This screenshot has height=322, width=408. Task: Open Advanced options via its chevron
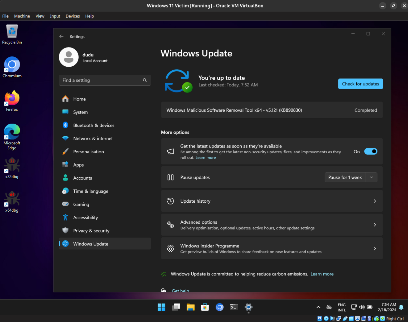[375, 225]
